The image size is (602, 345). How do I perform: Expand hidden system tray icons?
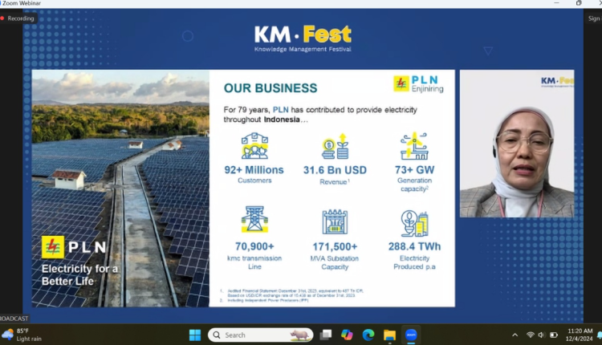click(x=515, y=335)
